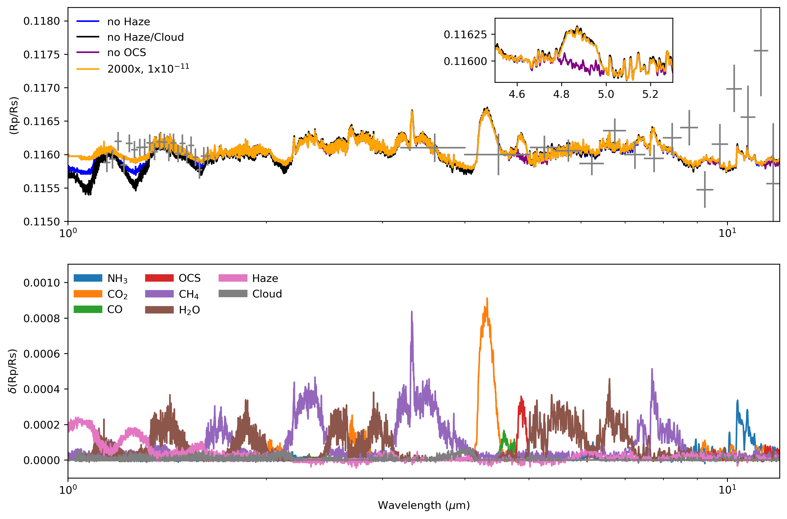This screenshot has width=787, height=519.
Task: Click the 0.1165 y-axis tick label
Action: click(42, 121)
